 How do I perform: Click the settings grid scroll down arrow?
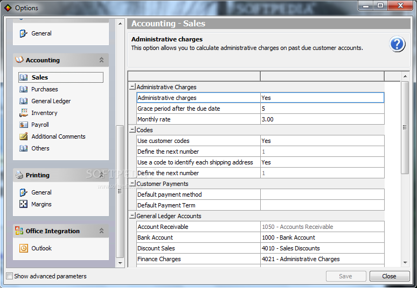405,263
